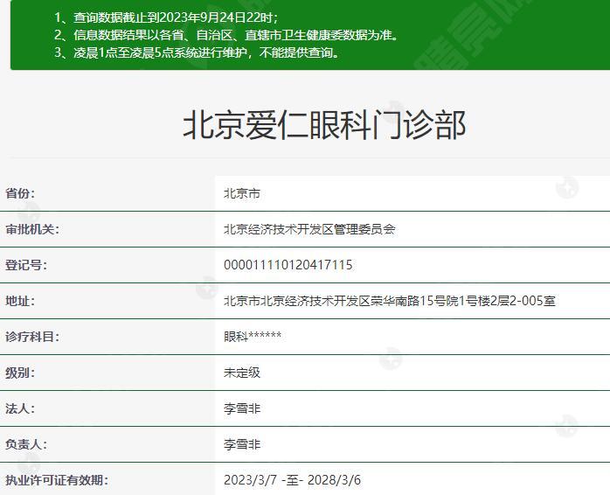Click the 审批机关 label
The height and width of the screenshot is (495, 610).
[32, 229]
